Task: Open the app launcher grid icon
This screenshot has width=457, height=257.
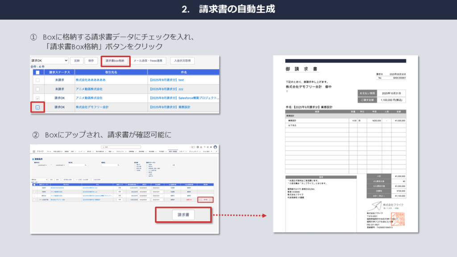Action: coord(34,152)
